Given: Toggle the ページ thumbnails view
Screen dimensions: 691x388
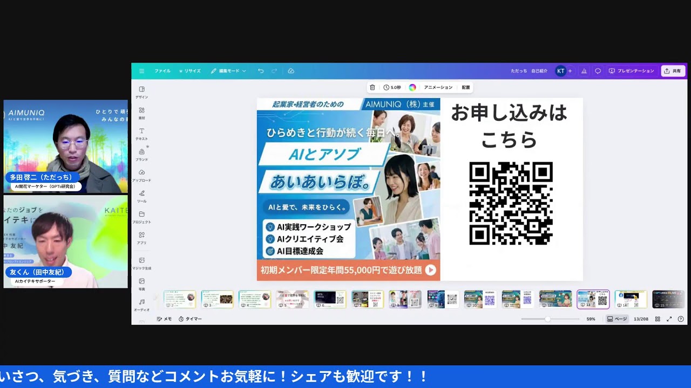Looking at the screenshot, I should (x=617, y=319).
